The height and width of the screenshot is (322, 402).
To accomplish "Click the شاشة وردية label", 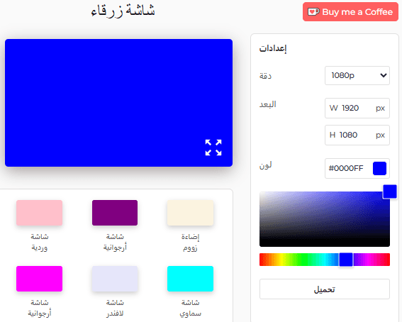I will 40,242.
